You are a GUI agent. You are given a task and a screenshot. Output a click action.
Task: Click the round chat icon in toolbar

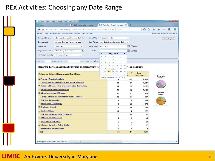[169, 30]
